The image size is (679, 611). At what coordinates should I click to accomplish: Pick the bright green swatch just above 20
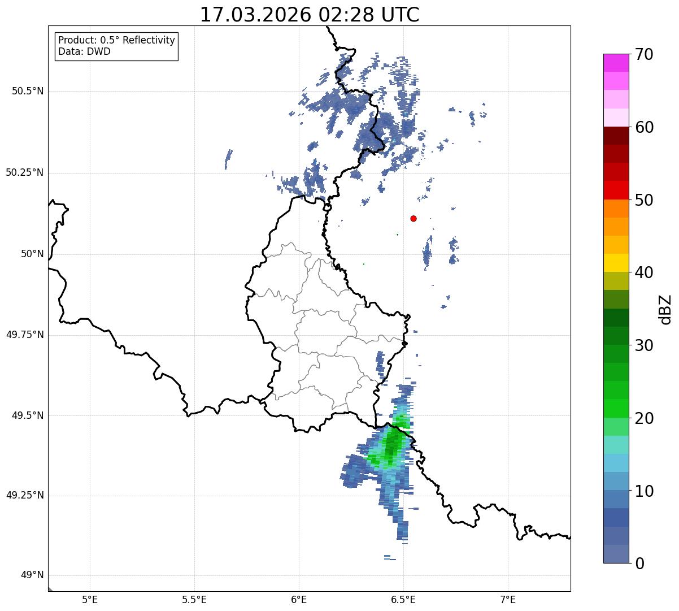pyautogui.click(x=616, y=409)
